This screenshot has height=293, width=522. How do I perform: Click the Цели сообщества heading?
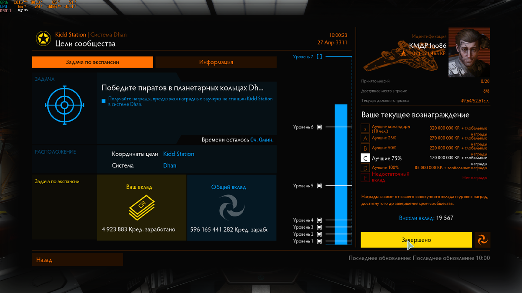(85, 44)
